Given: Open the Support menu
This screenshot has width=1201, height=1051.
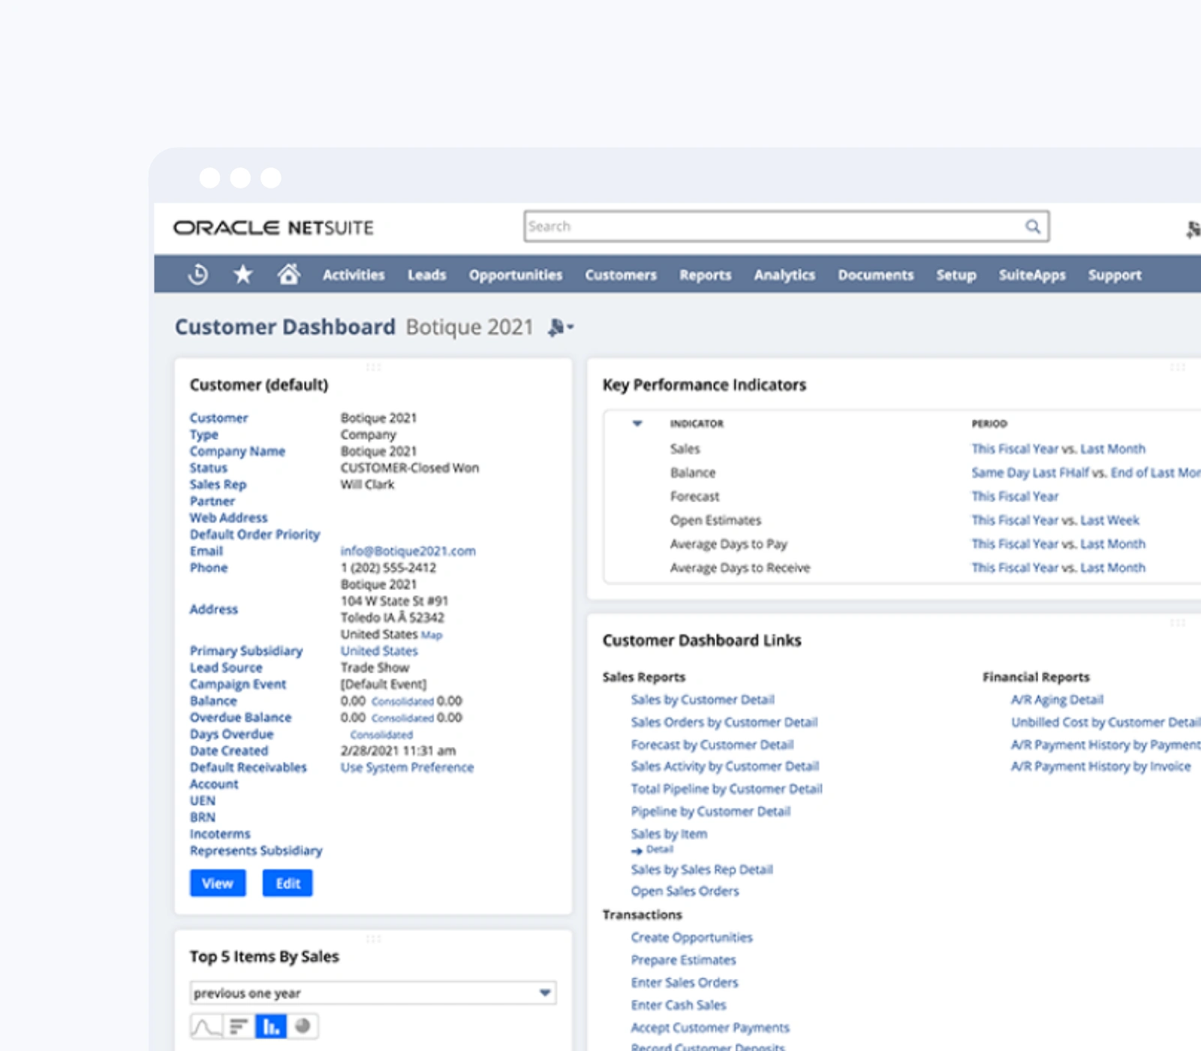Looking at the screenshot, I should click(x=1115, y=275).
